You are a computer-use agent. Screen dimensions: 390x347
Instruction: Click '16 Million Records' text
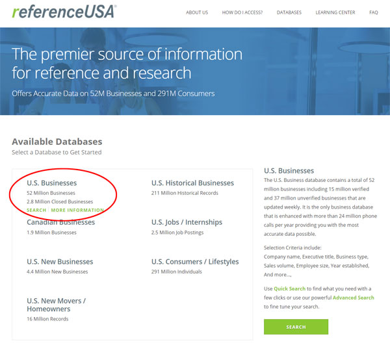(47, 319)
